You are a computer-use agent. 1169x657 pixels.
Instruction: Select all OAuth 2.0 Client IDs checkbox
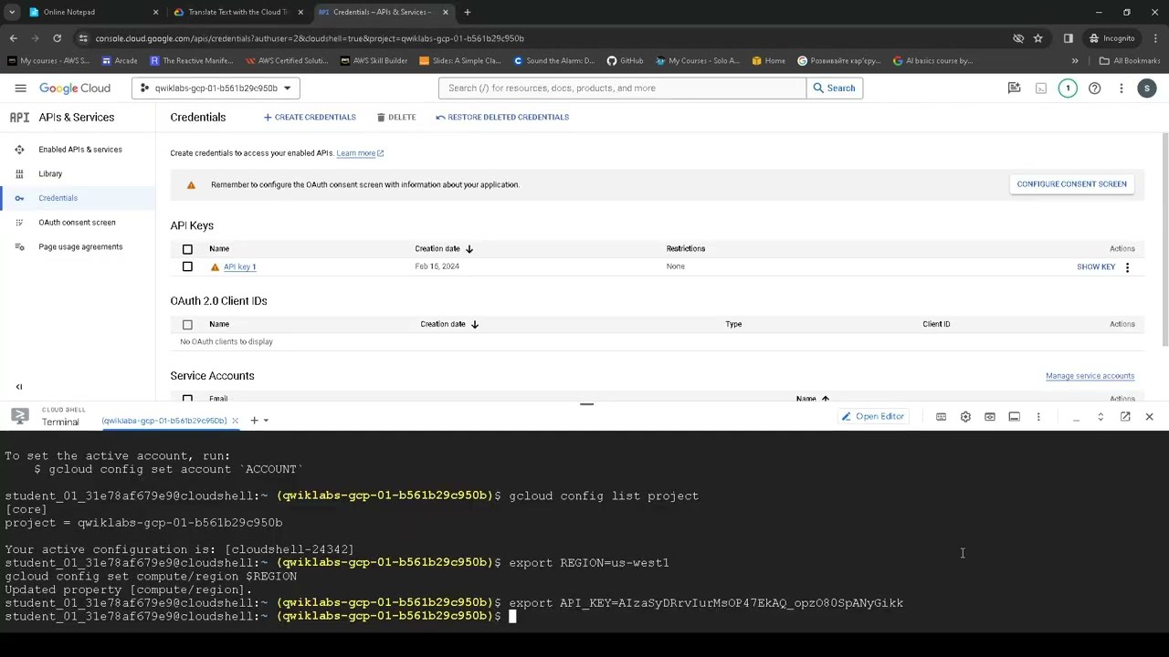tap(187, 325)
